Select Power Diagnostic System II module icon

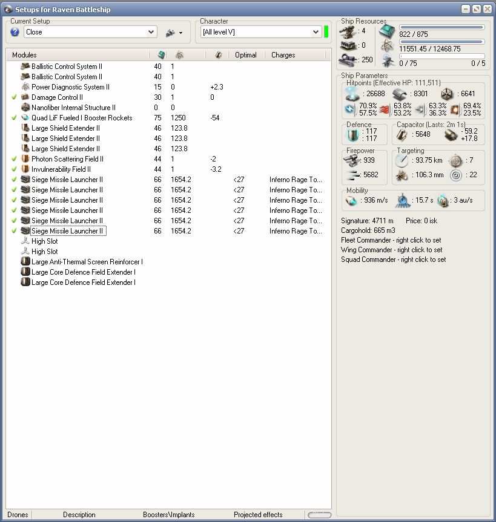[25, 87]
